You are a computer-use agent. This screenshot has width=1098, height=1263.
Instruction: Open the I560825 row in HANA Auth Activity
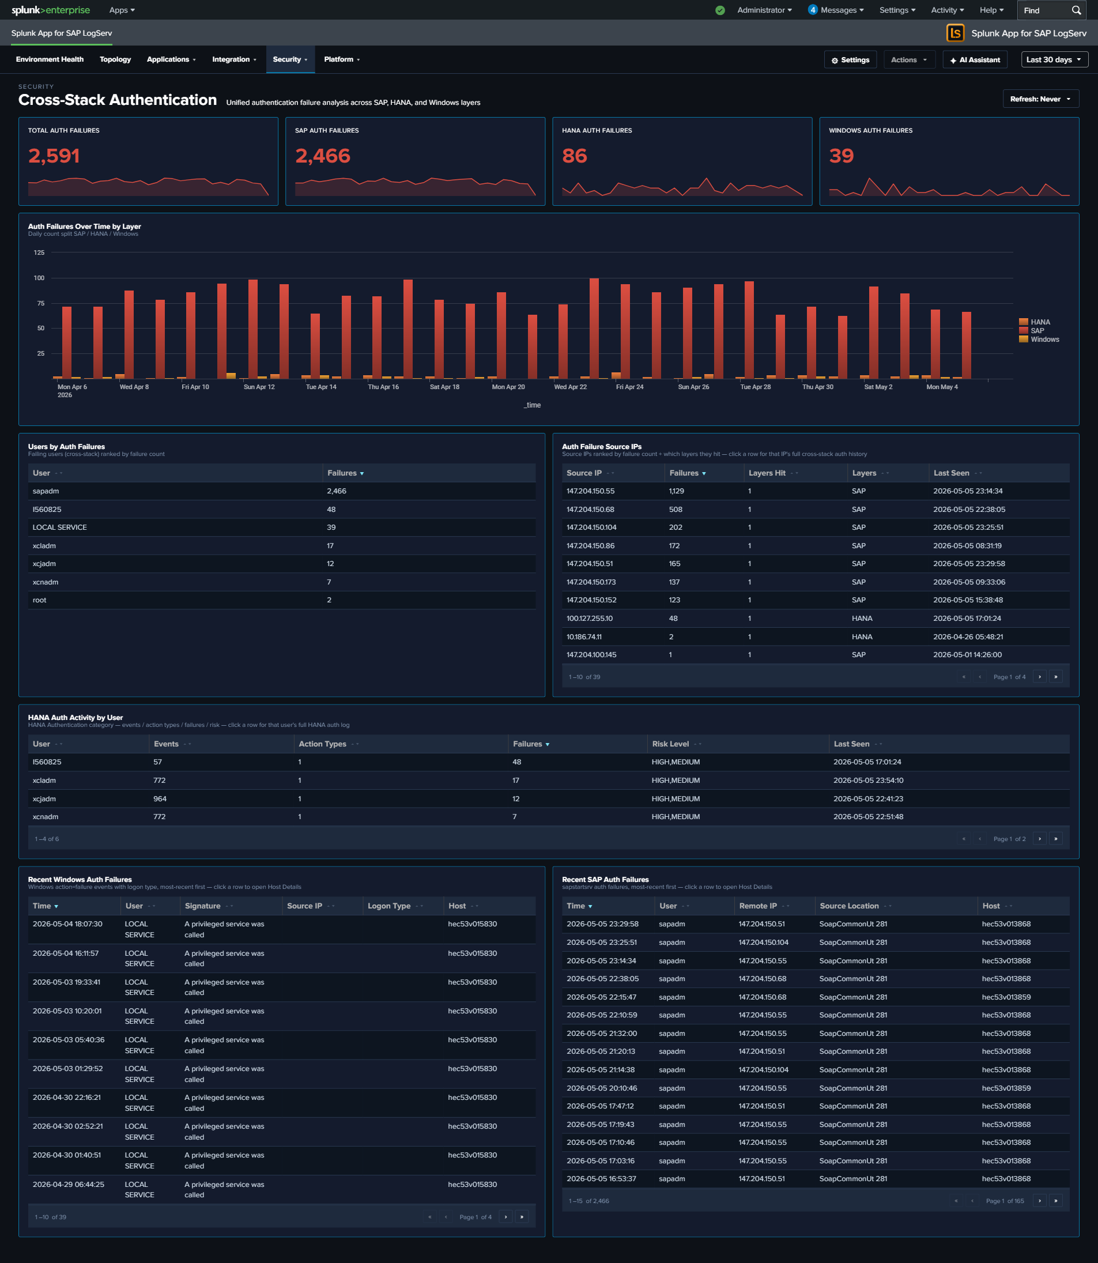click(x=548, y=761)
